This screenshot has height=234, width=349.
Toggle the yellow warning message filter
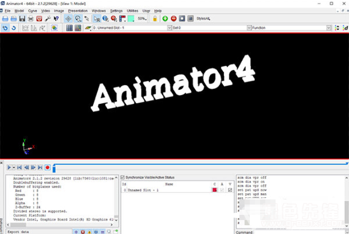[x=89, y=232]
